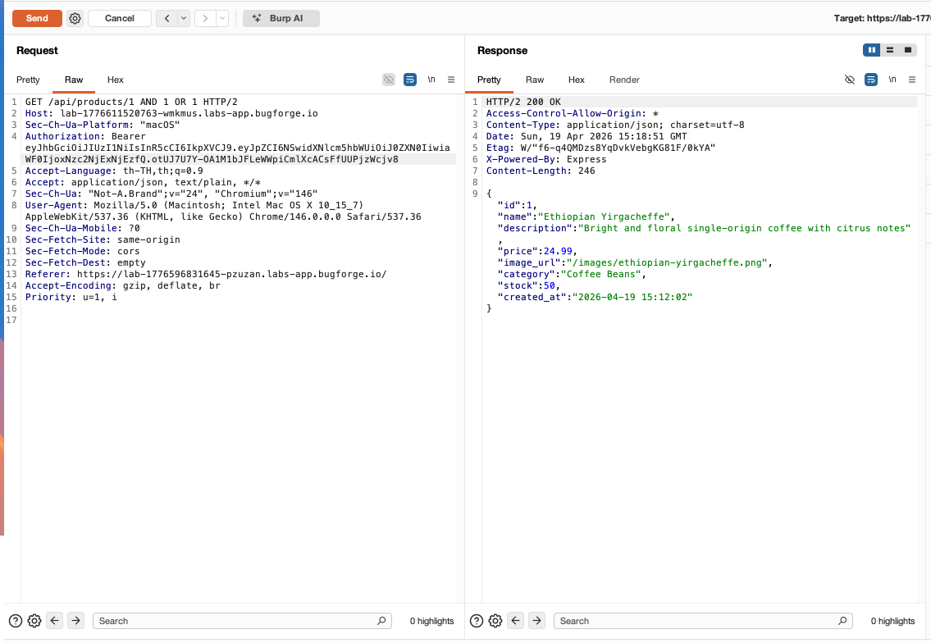
Task: Open Response pane options menu
Action: [912, 80]
